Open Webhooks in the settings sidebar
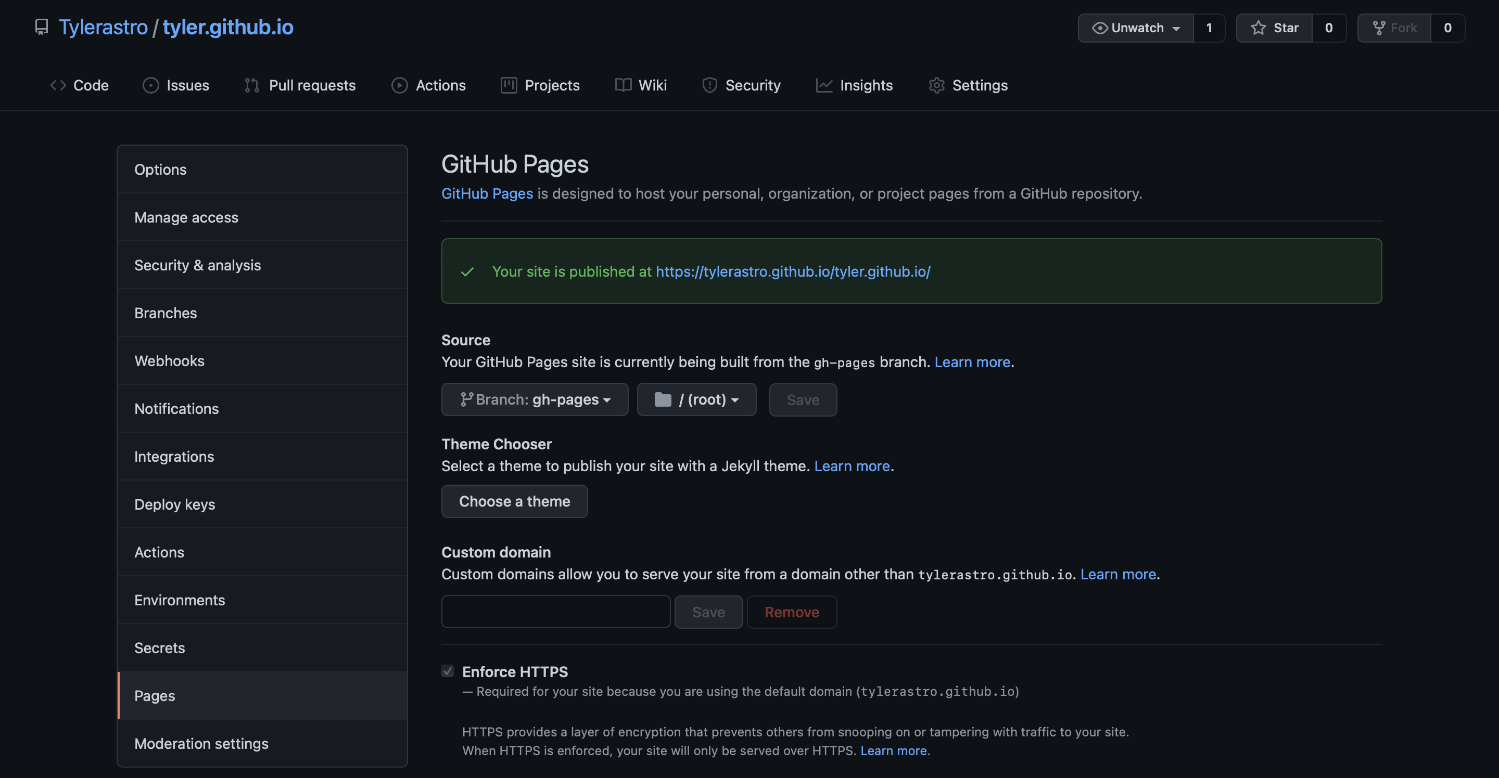 tap(262, 360)
